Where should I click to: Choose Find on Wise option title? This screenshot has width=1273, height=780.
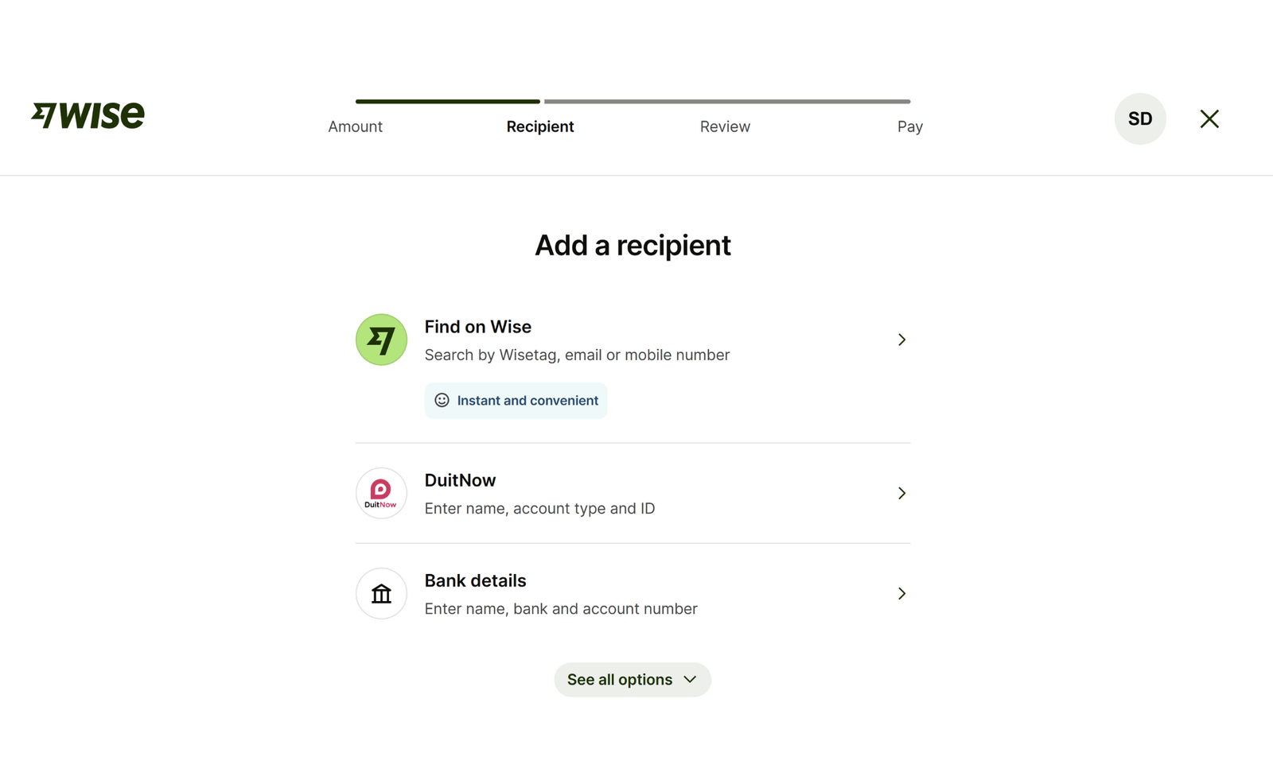click(x=477, y=327)
